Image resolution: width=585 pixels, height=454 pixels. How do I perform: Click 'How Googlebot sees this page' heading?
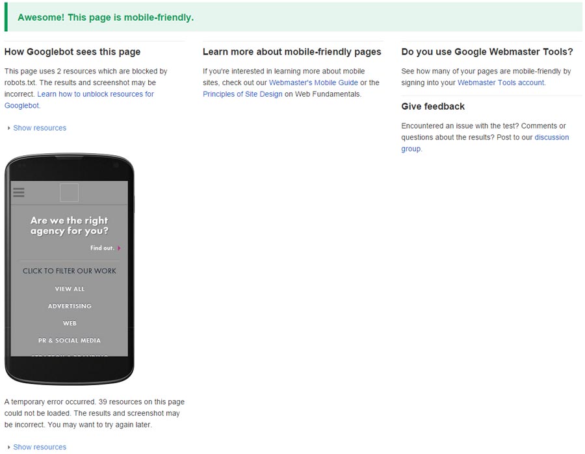(x=72, y=52)
